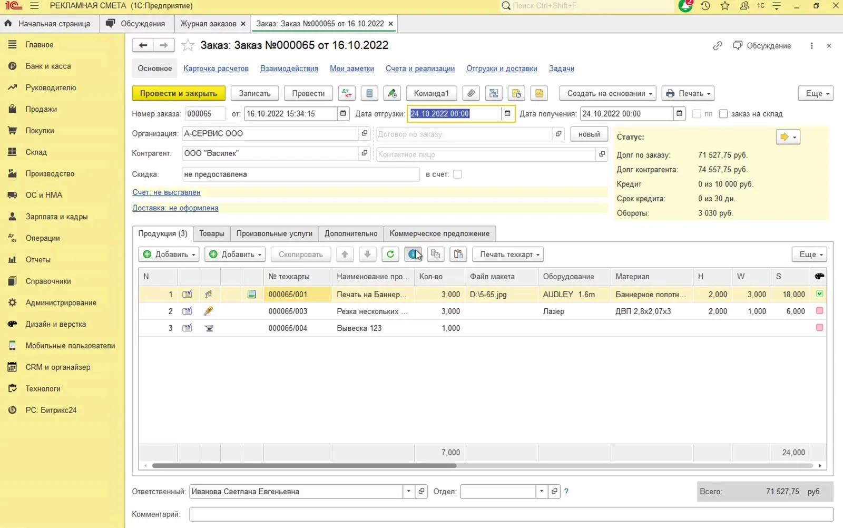
Task: Mark order as favorite with star icon
Action: (188, 45)
